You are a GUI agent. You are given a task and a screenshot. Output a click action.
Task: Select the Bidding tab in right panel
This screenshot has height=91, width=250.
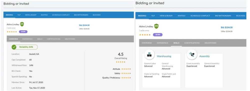[x=142, y=16]
